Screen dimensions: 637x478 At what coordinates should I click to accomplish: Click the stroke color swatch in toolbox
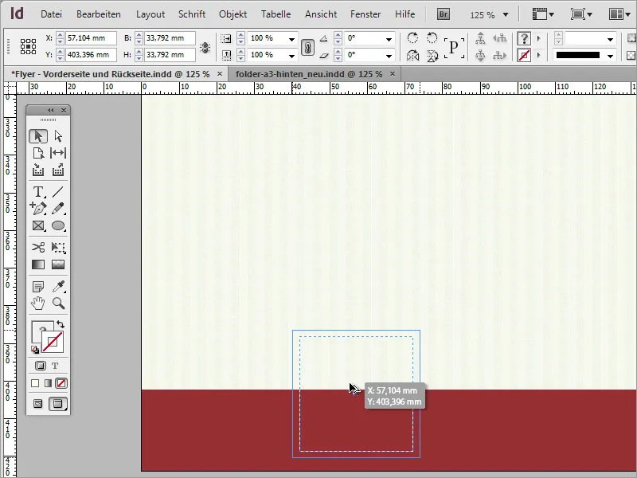click(53, 342)
